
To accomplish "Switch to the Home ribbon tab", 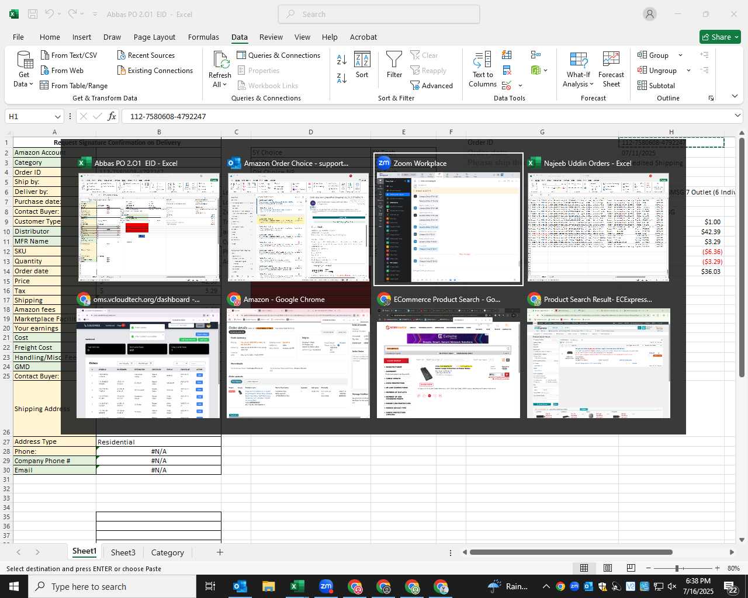I will tap(50, 37).
